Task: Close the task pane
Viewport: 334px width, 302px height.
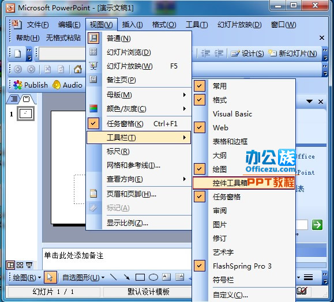Action: 321,102
